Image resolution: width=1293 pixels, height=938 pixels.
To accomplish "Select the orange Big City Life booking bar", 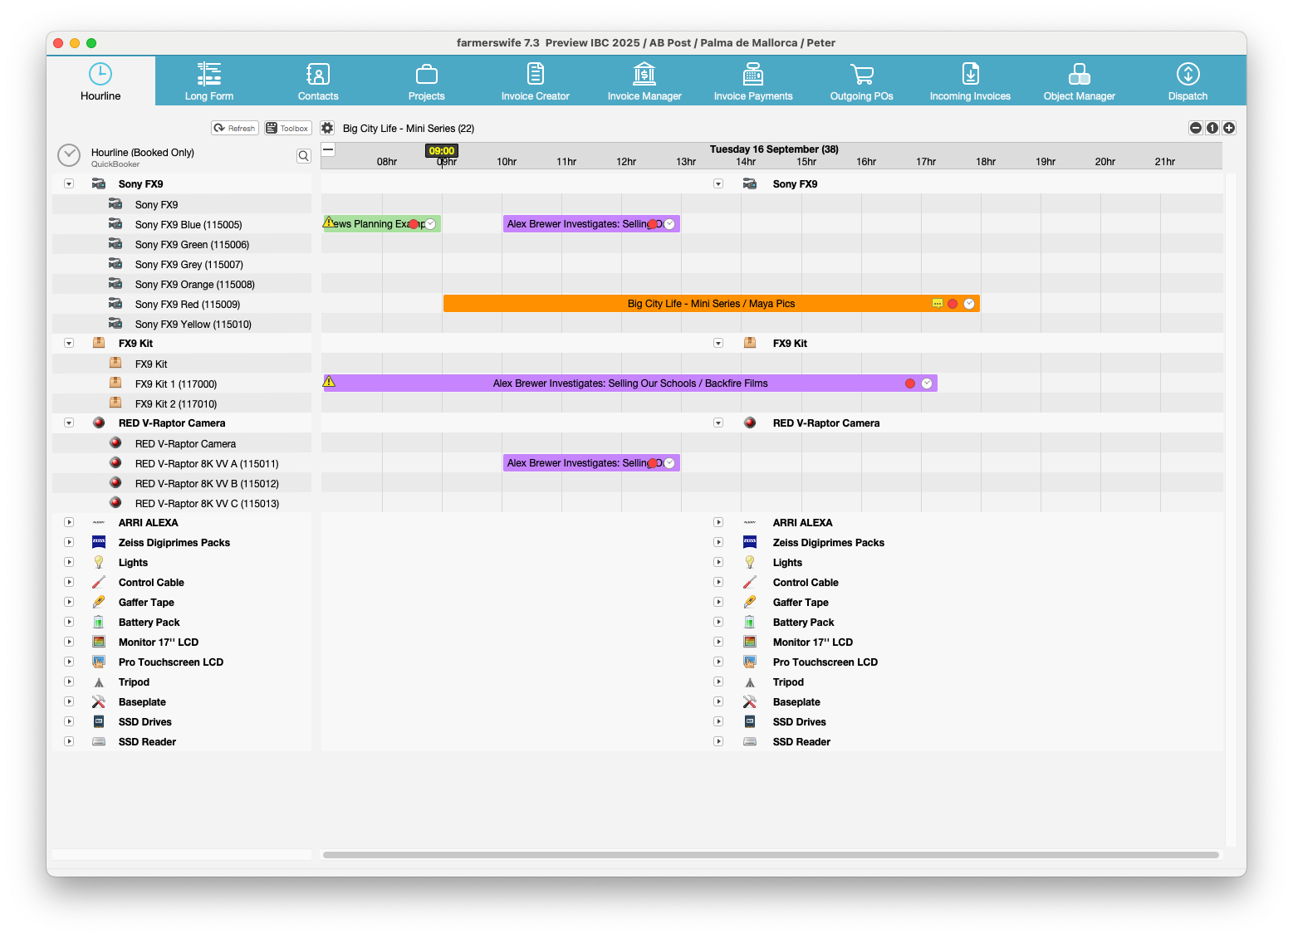I will click(x=711, y=304).
